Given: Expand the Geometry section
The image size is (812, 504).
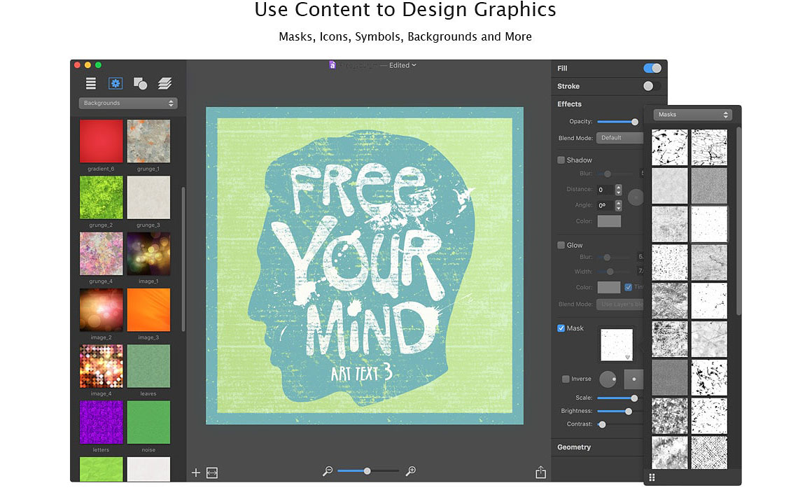Looking at the screenshot, I should [574, 447].
